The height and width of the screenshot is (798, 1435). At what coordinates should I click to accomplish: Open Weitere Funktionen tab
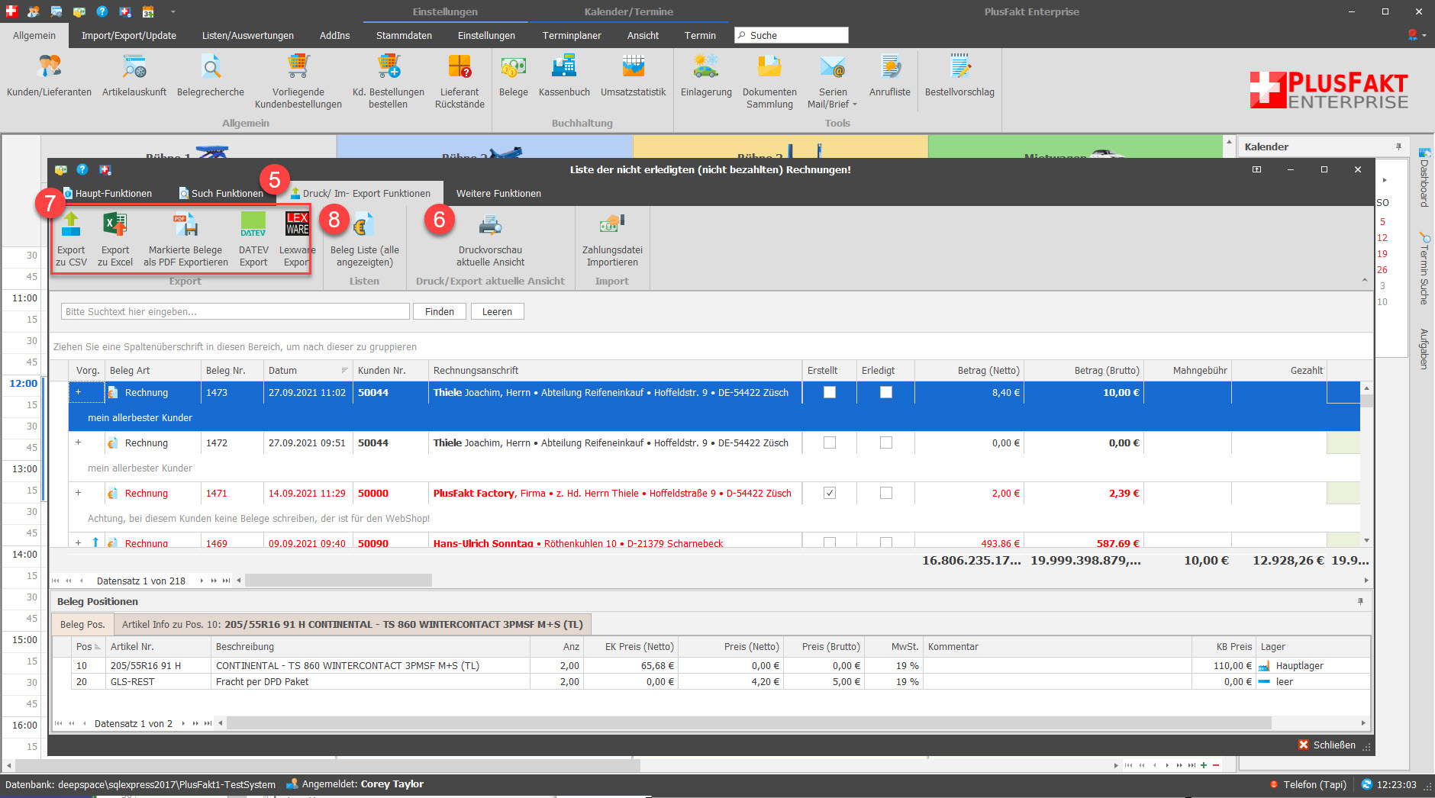tap(498, 193)
